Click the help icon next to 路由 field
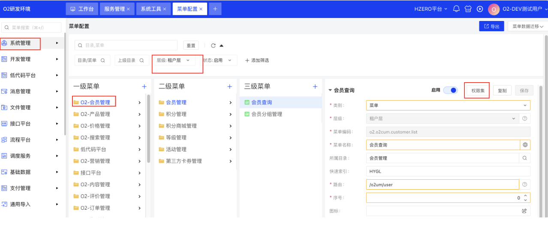 tap(525, 185)
